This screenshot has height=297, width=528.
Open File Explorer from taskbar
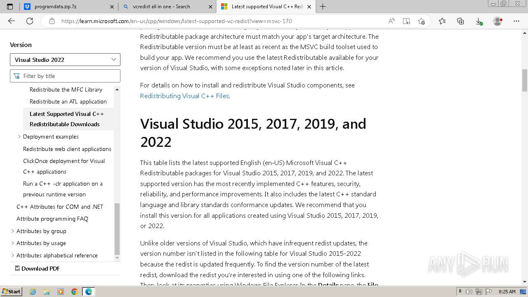(x=47, y=292)
